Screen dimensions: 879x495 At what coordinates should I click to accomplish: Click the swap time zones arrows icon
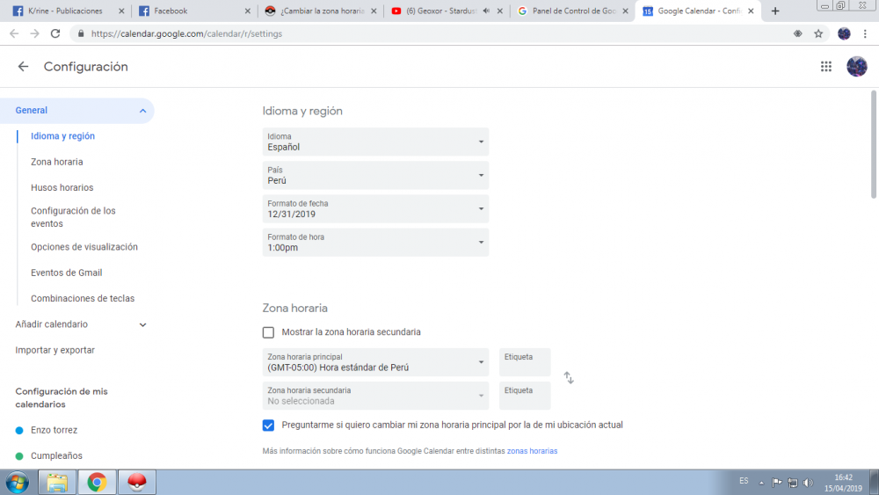click(569, 378)
